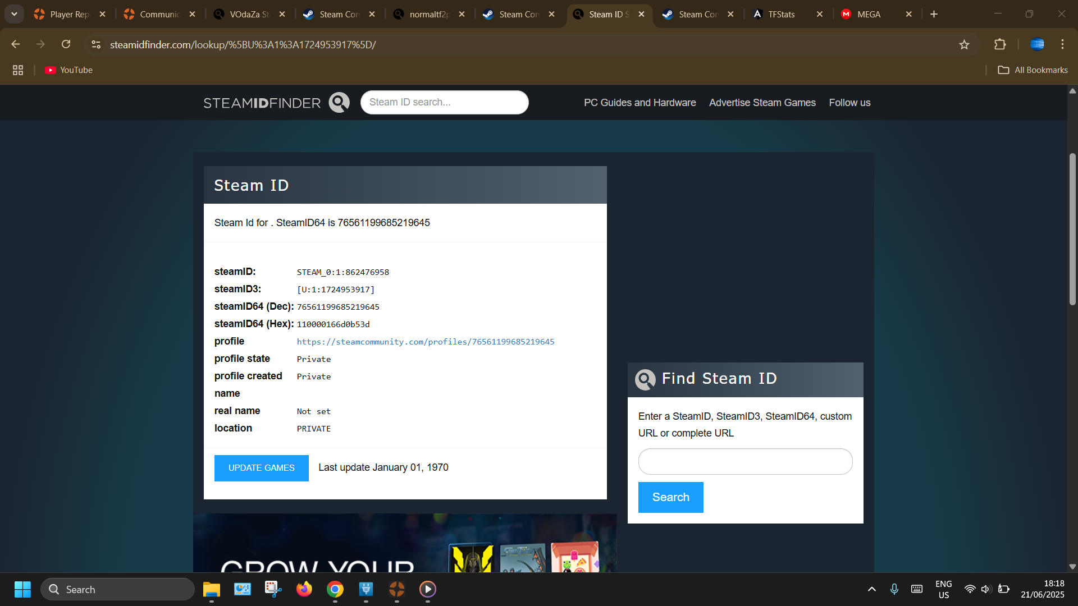Open the Wi-Fi network tray icon
This screenshot has width=1078, height=606.
pyautogui.click(x=970, y=589)
